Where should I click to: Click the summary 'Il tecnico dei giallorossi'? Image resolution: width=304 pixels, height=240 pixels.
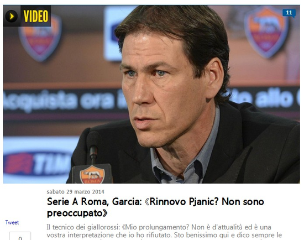[159, 227]
